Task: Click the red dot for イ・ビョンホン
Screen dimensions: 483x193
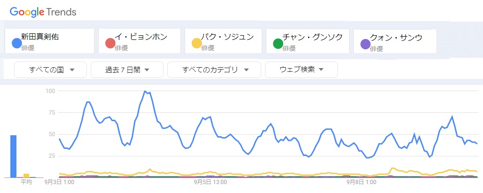Action: pyautogui.click(x=110, y=44)
